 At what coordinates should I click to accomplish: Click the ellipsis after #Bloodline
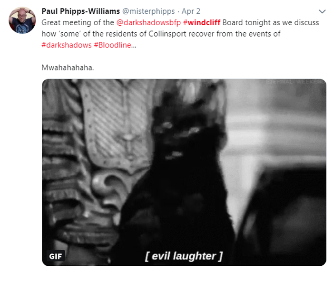tap(134, 45)
